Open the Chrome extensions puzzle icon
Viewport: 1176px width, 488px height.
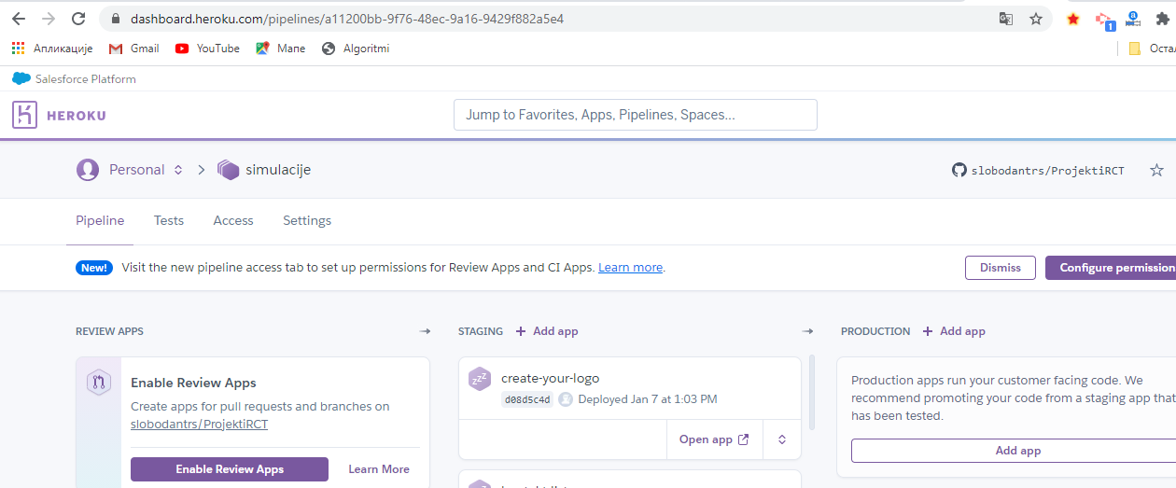point(1162,19)
